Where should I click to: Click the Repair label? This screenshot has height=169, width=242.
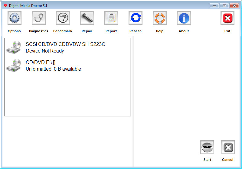click(87, 31)
